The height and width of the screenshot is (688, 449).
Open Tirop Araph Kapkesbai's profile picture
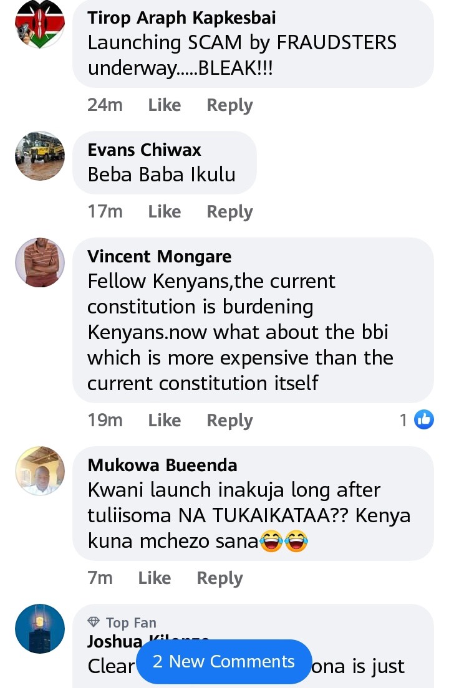coord(40,24)
